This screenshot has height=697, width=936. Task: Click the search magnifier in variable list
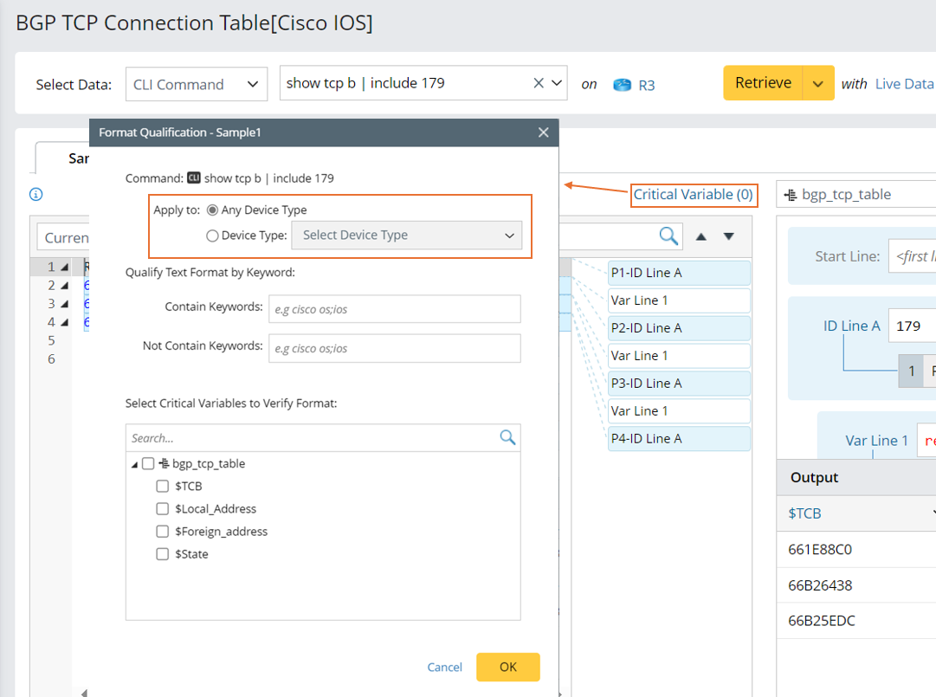pyautogui.click(x=507, y=437)
